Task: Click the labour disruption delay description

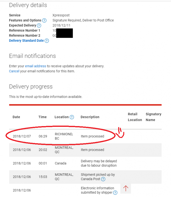Action: tap(99, 163)
